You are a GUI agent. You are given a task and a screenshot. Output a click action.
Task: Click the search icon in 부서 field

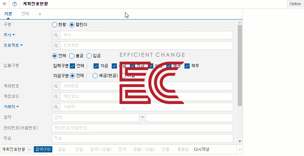click(x=56, y=35)
